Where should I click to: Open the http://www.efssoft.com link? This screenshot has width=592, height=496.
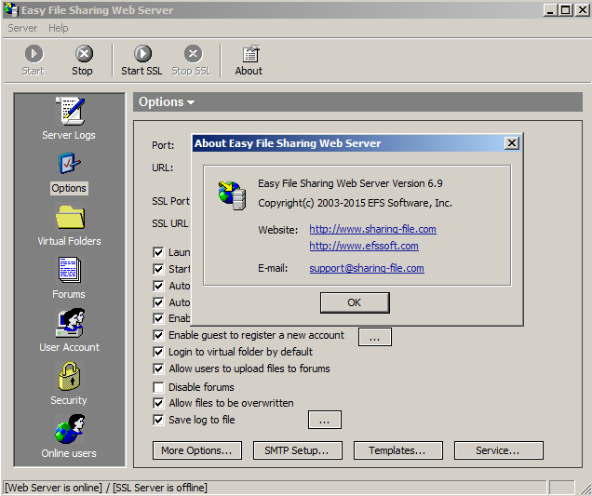pyautogui.click(x=364, y=246)
